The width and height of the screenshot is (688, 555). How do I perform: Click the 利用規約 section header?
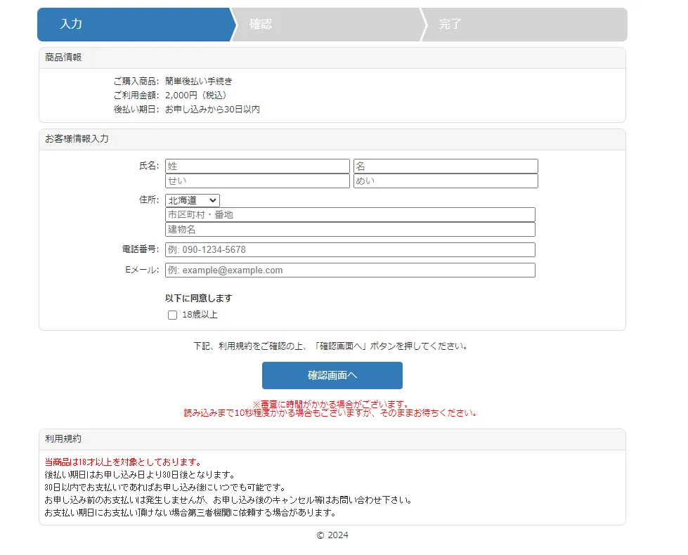tap(63, 439)
